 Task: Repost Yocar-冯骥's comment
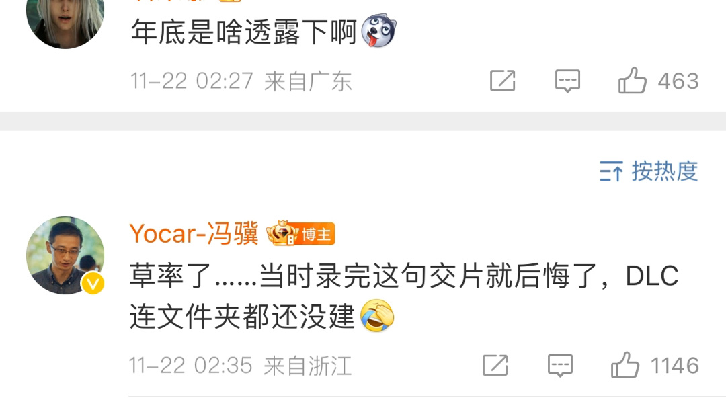[495, 366]
